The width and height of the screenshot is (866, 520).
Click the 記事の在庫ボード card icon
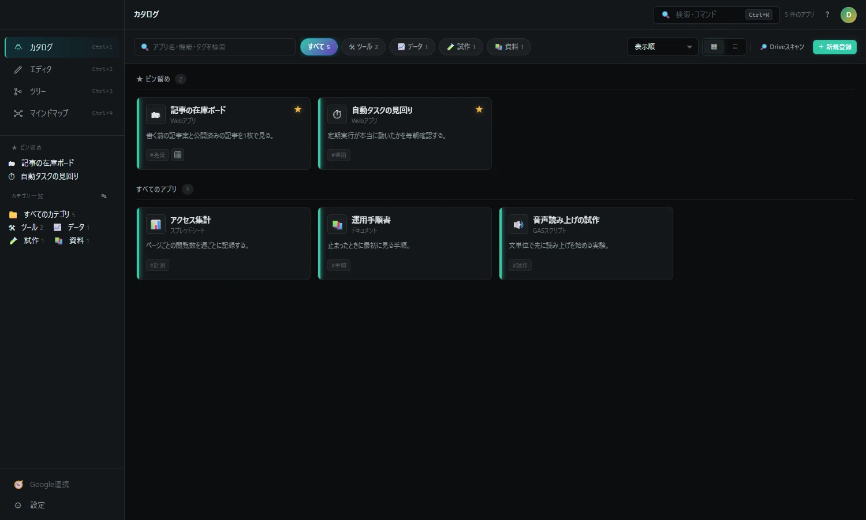coord(156,114)
